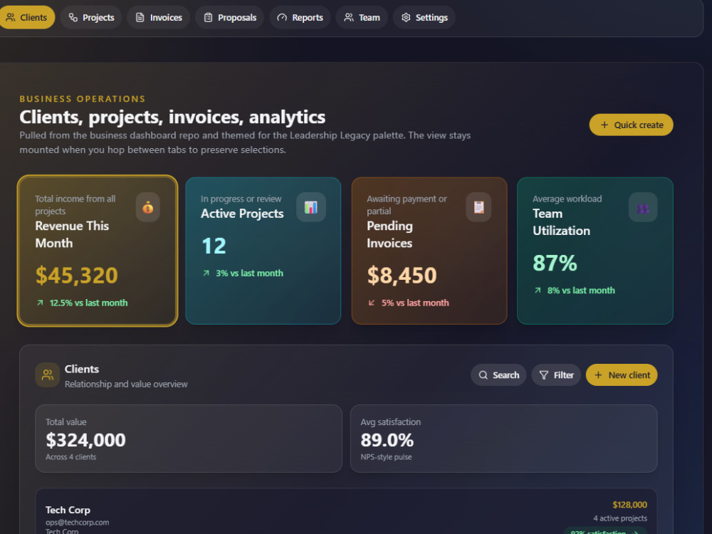The width and height of the screenshot is (712, 534).
Task: Select the Active Projects card
Action: [x=263, y=251]
